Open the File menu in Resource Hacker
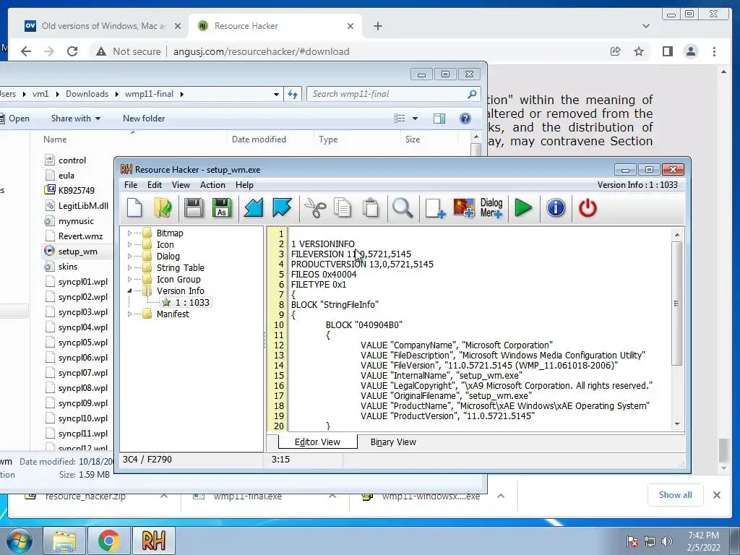 [x=131, y=185]
